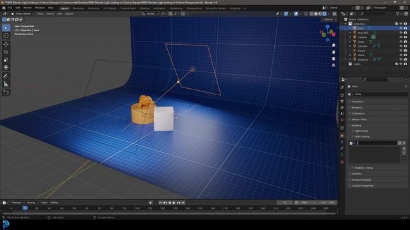Disable Plane in renders camera icon
The image size is (410, 230).
click(x=406, y=55)
